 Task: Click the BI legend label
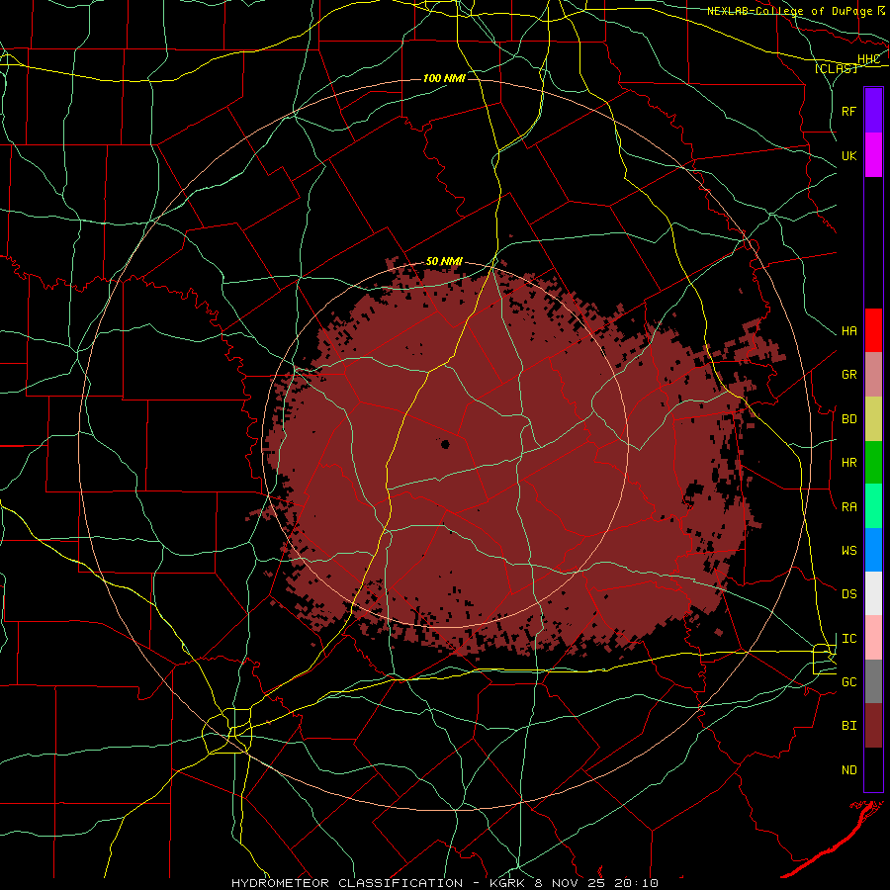[x=848, y=726]
